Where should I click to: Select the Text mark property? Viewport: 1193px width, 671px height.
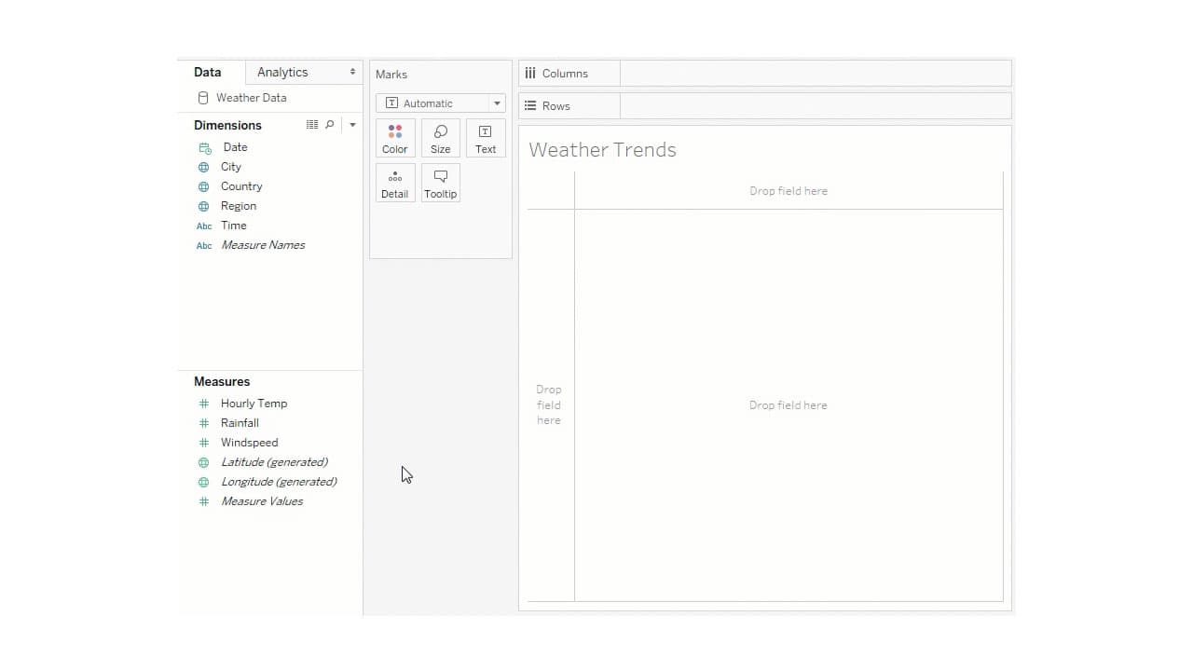click(x=485, y=138)
